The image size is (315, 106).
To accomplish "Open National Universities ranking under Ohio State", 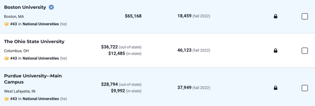I will tap(41, 59).
